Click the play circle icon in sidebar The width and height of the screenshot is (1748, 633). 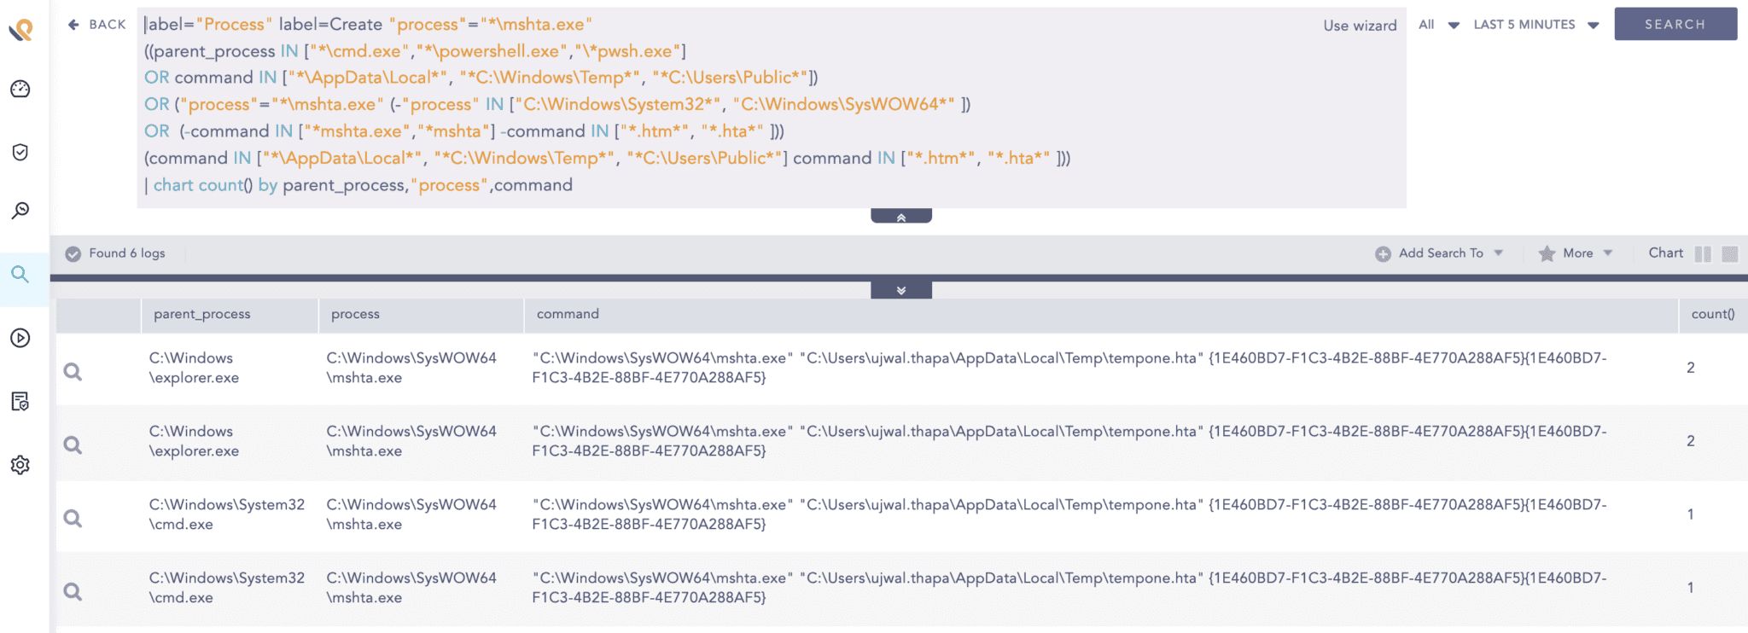coord(20,339)
